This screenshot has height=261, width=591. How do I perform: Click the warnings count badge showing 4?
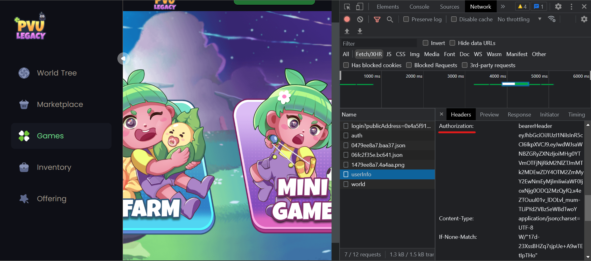pos(522,6)
